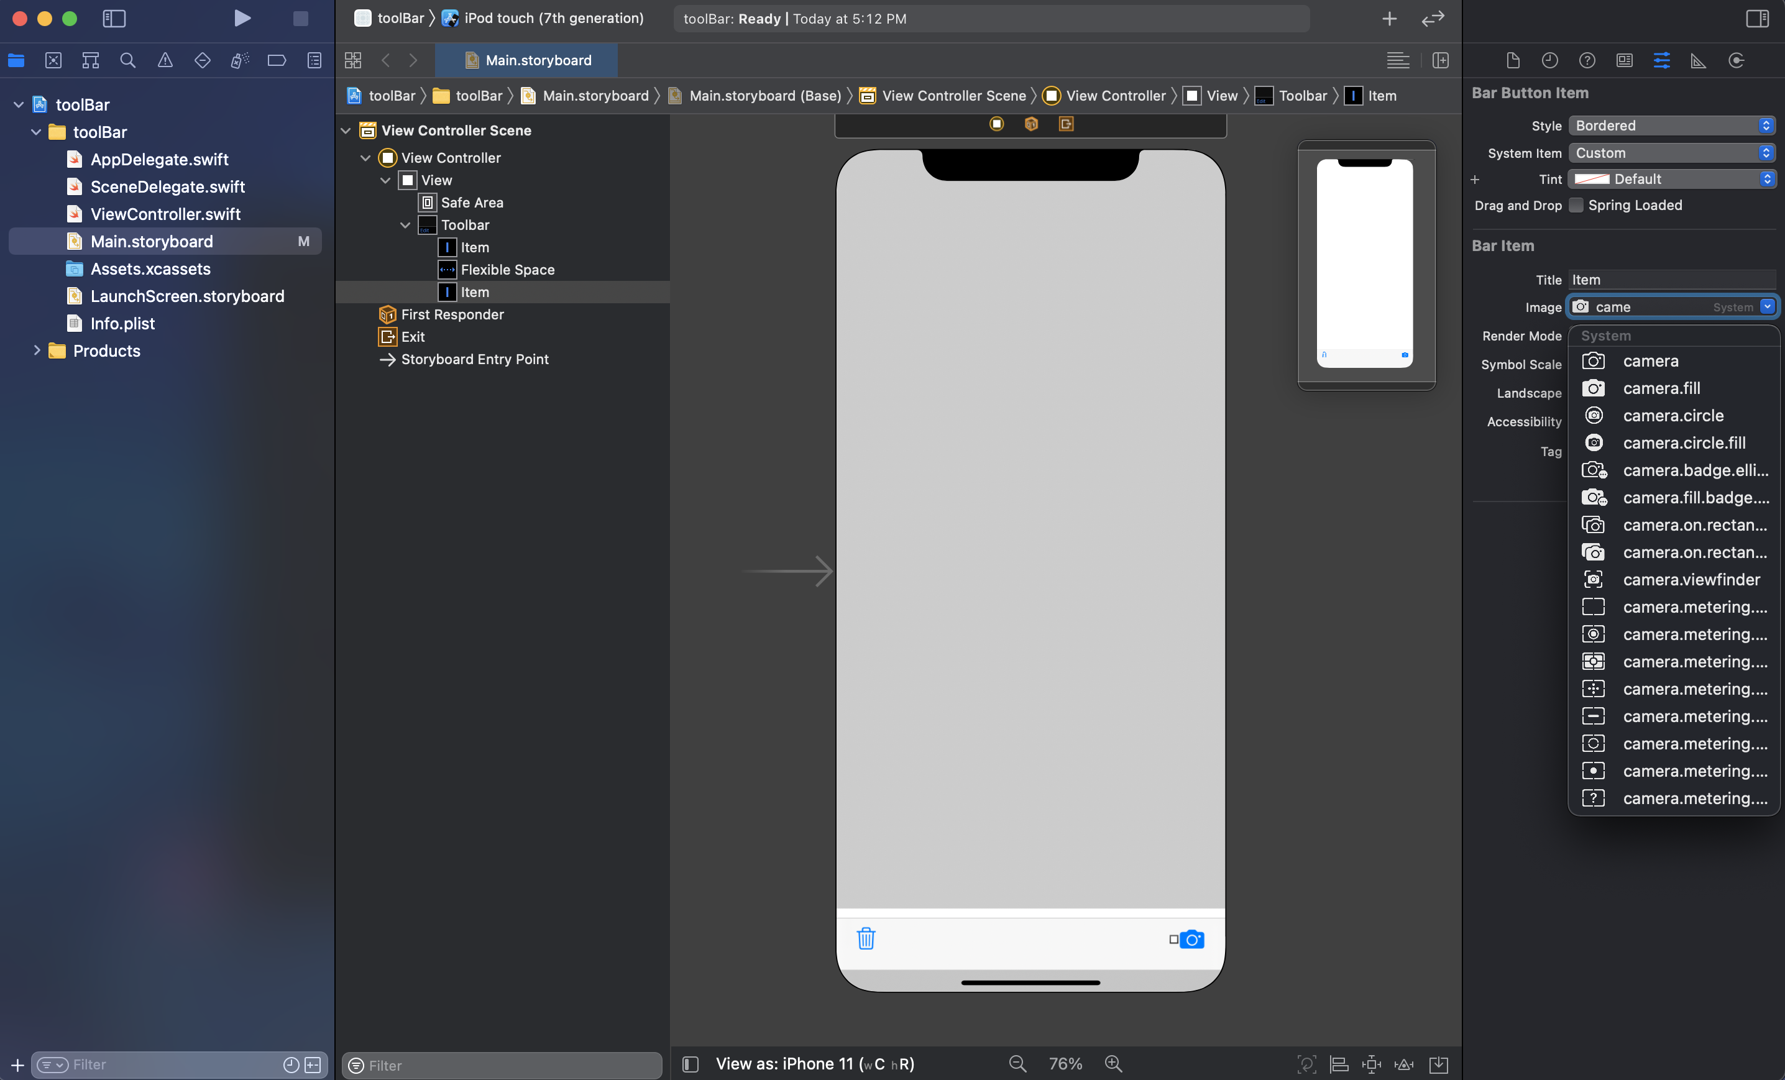Open the Quick Help inspector

[1587, 61]
